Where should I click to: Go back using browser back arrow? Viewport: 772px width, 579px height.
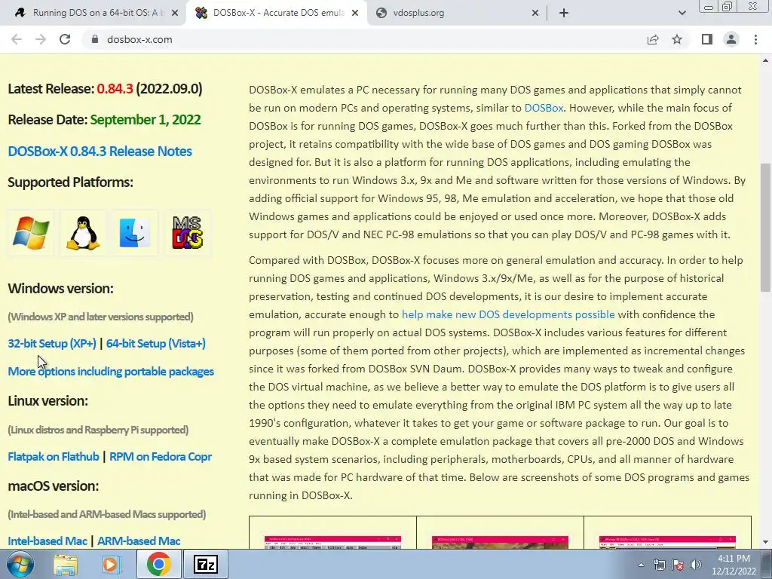click(x=17, y=39)
